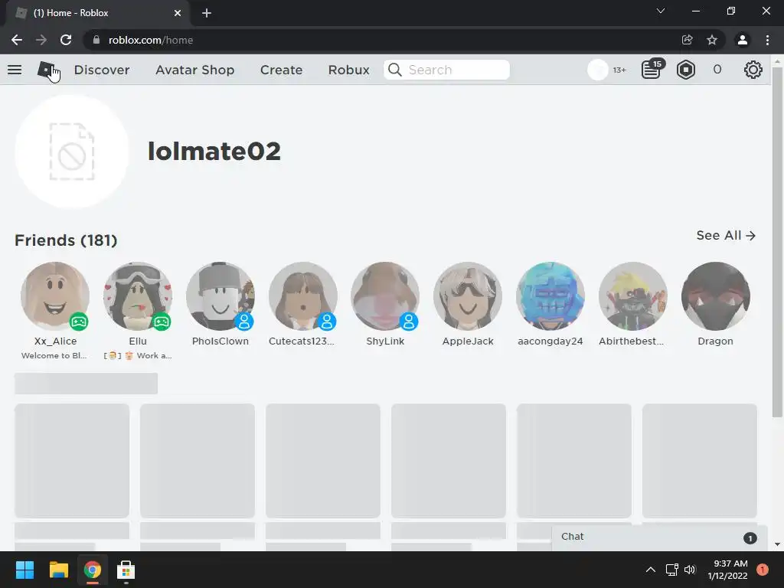Click the Friends (181) heading
The width and height of the screenshot is (784, 588).
coord(66,240)
